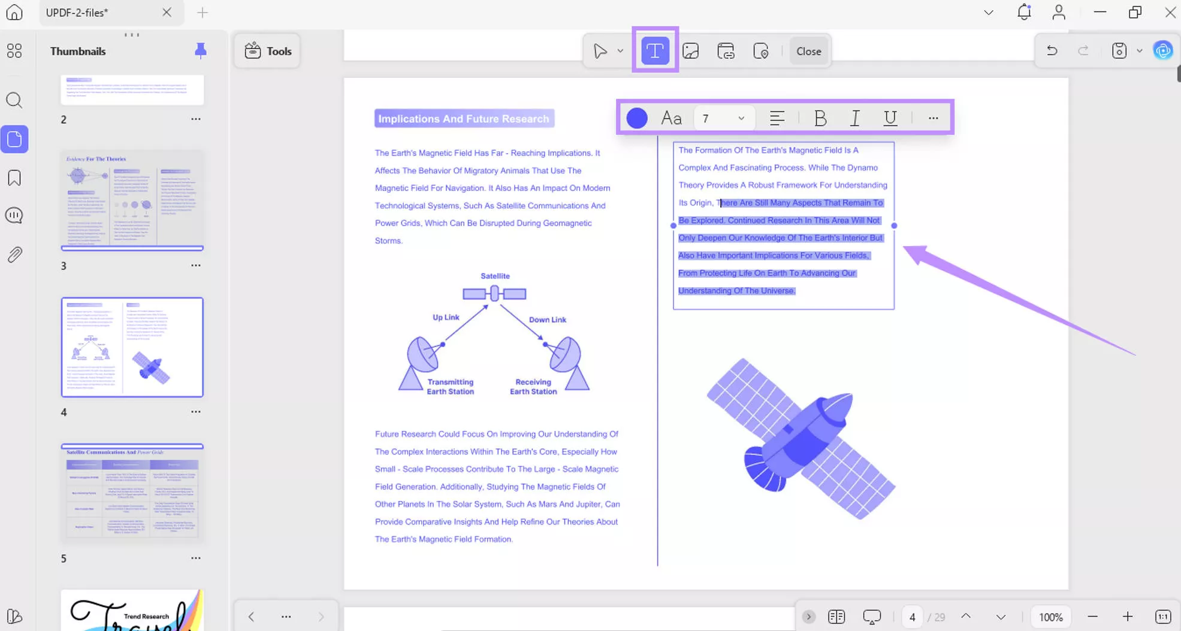Select the Link tool
This screenshot has width=1181, height=631.
click(726, 50)
